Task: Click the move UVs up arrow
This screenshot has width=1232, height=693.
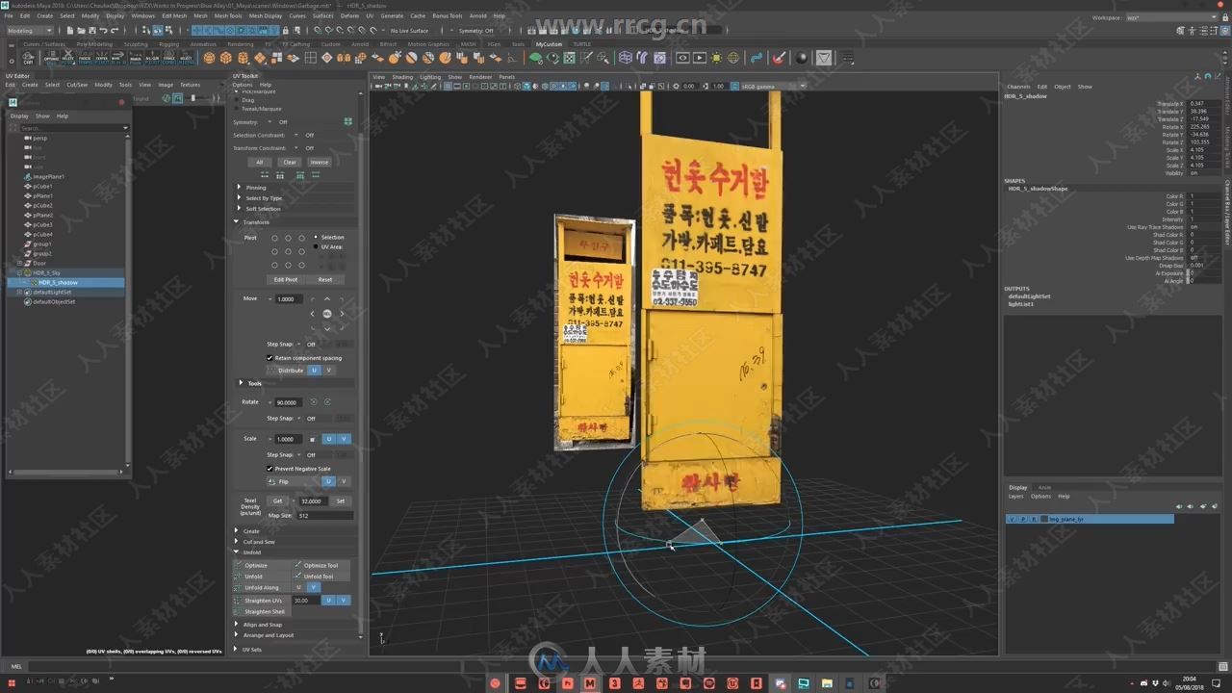Action: [327, 299]
